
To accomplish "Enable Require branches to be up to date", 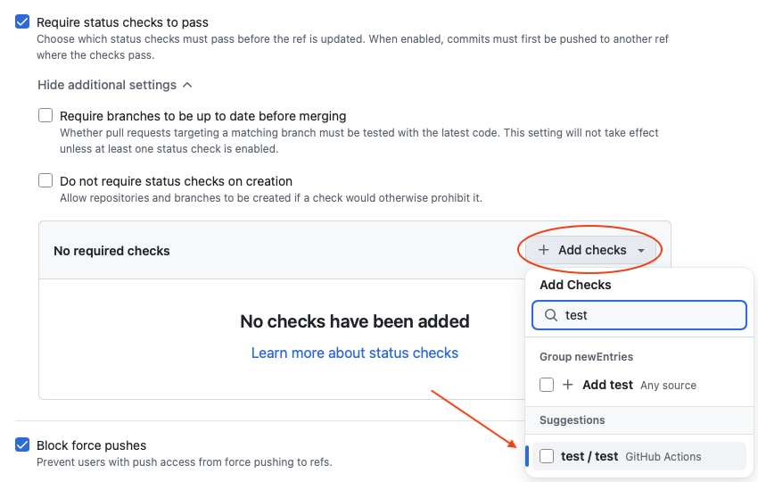I will click(x=45, y=115).
